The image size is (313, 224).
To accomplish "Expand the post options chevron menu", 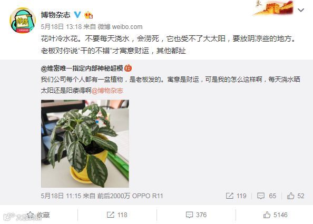I will tap(301, 10).
